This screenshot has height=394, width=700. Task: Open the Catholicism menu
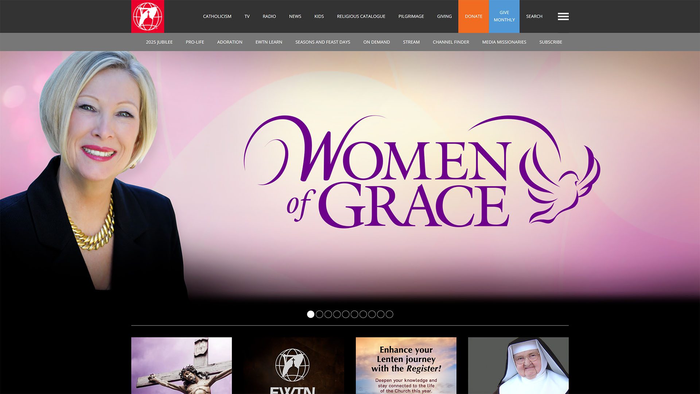[x=217, y=16]
